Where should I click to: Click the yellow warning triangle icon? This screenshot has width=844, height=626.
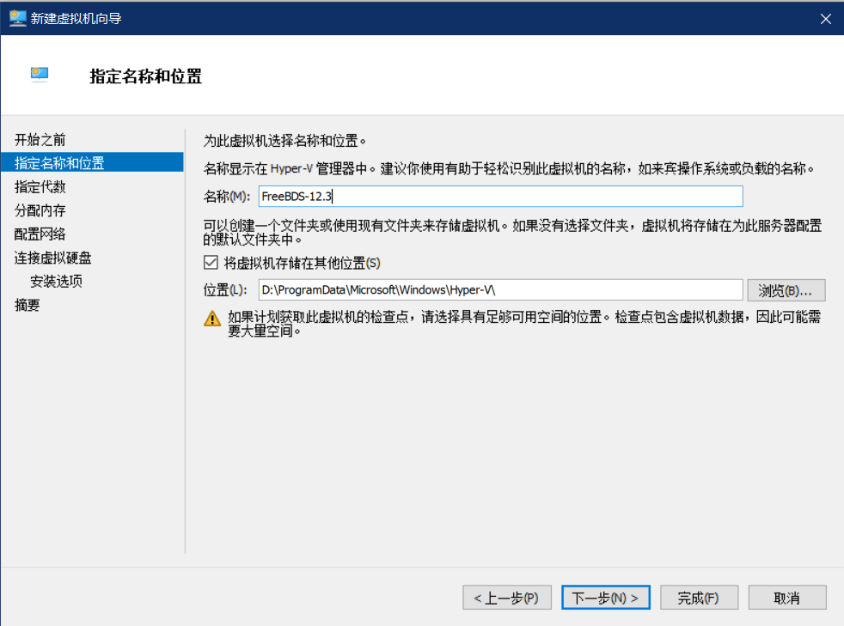[212, 319]
